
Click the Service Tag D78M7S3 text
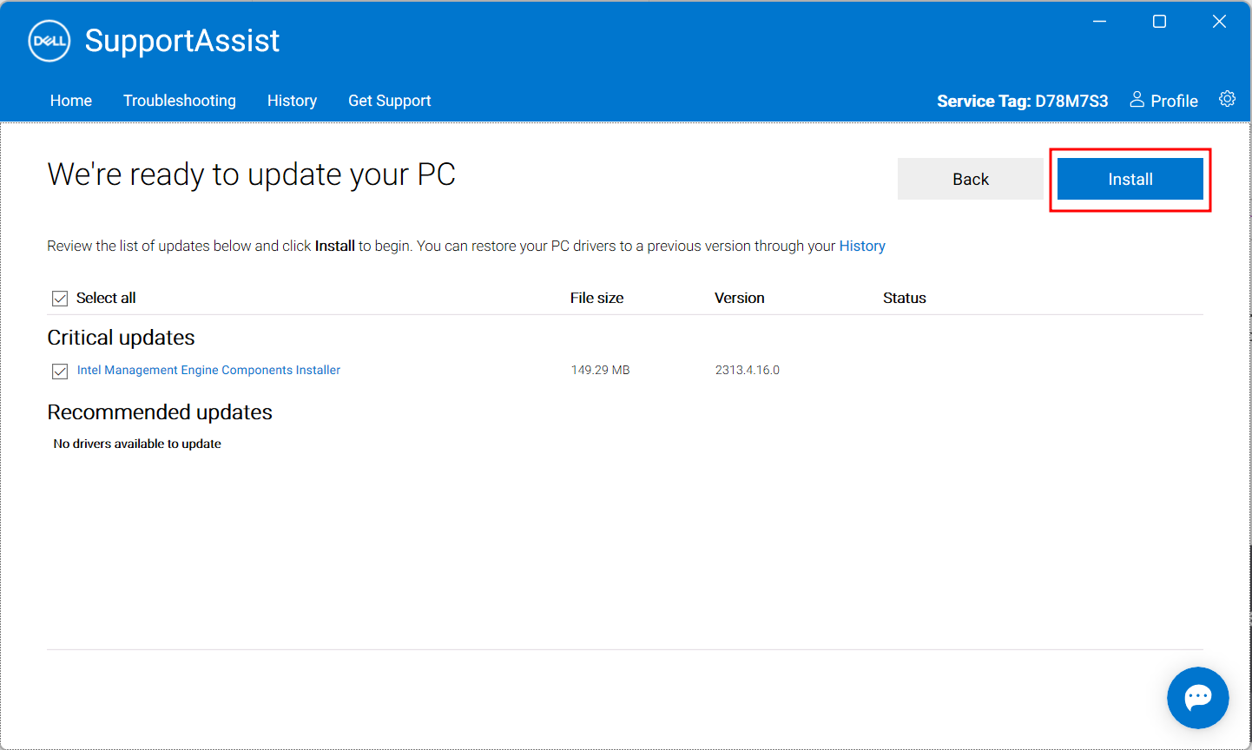[1023, 101]
